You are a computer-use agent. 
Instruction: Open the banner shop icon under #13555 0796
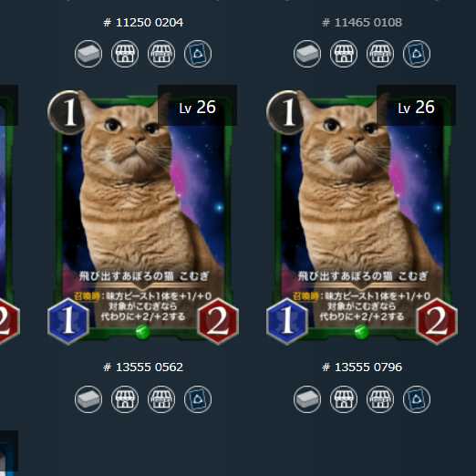coord(380,399)
